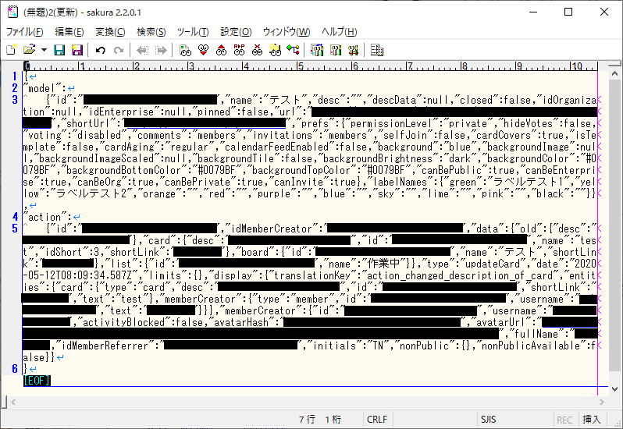Jump to the previous position in move history
Image resolution: width=623 pixels, height=429 pixels.
point(142,50)
